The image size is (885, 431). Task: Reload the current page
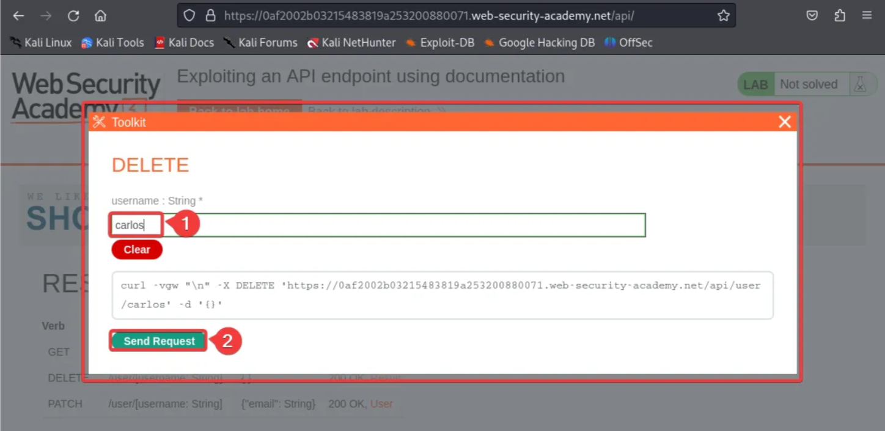(x=73, y=16)
